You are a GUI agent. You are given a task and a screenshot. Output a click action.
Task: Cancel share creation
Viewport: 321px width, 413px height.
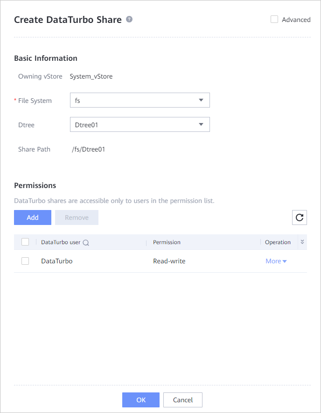[x=183, y=400]
